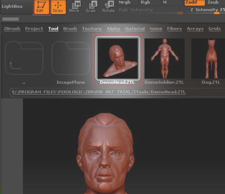The image size is (225, 194).
Task: Open the Alpha LightBox tab
Action: pyautogui.click(x=113, y=29)
